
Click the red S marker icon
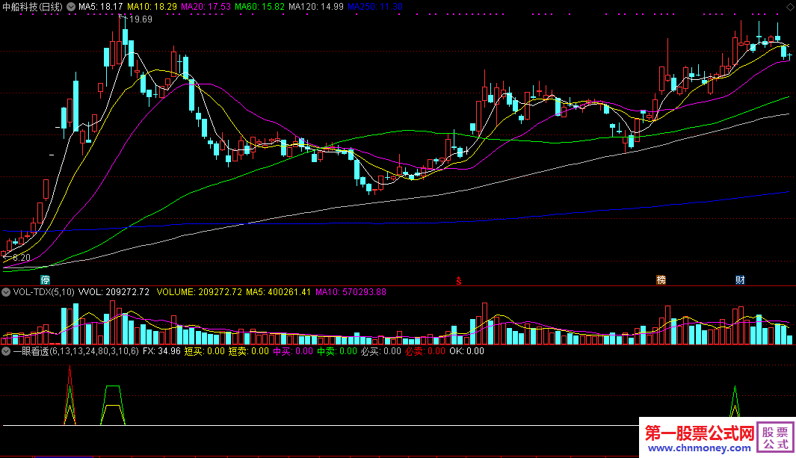pos(458,280)
